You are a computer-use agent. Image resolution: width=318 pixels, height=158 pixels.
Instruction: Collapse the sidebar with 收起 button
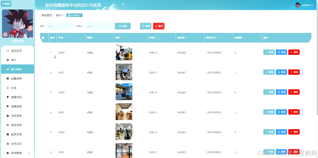tap(6, 4)
